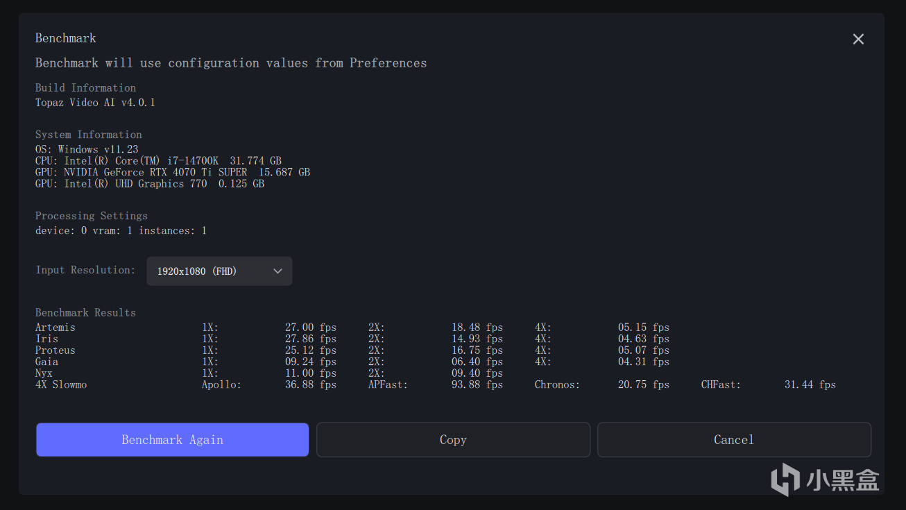The height and width of the screenshot is (510, 906).
Task: Click the Proteus row name
Action: (55, 350)
